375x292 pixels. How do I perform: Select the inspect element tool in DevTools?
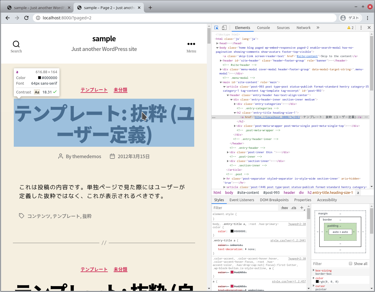tap(217, 27)
